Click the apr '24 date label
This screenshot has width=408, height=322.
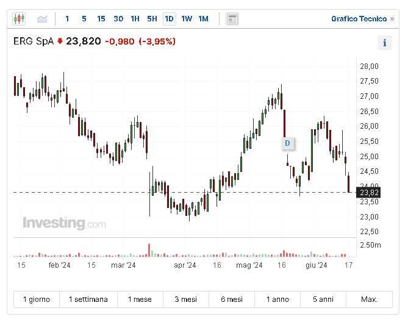(185, 265)
